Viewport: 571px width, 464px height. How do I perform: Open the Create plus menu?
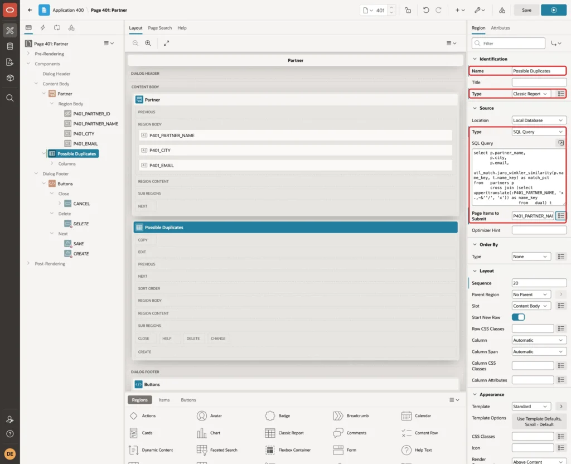click(460, 10)
